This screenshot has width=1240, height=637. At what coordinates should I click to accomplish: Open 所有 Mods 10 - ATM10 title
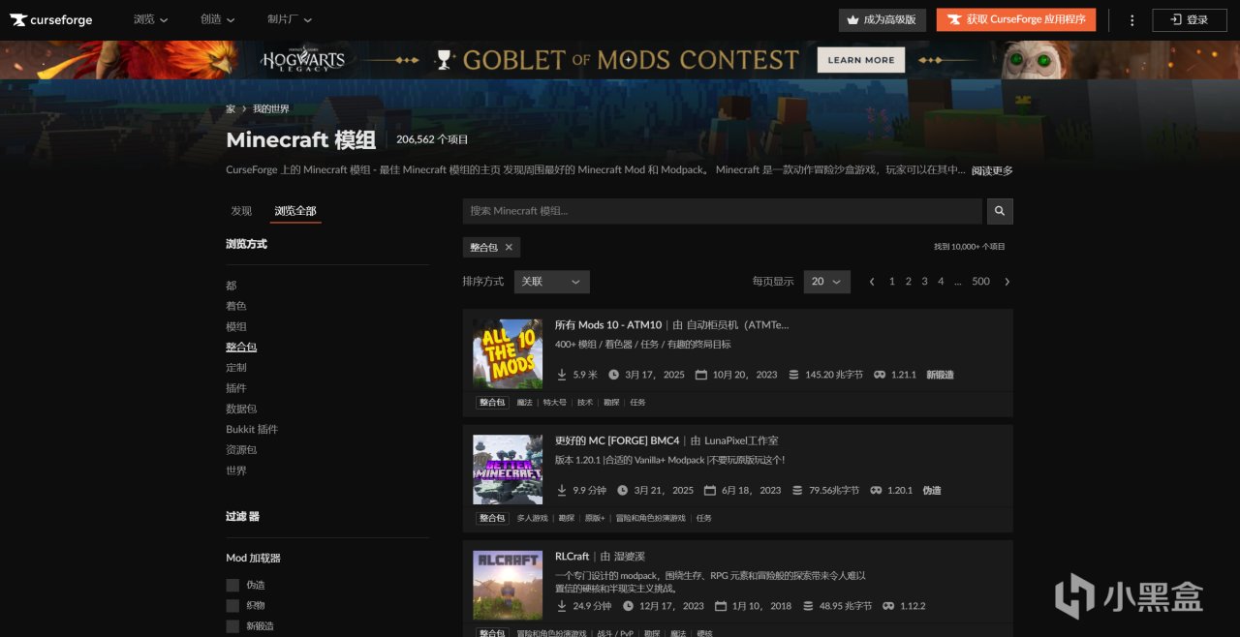608,325
